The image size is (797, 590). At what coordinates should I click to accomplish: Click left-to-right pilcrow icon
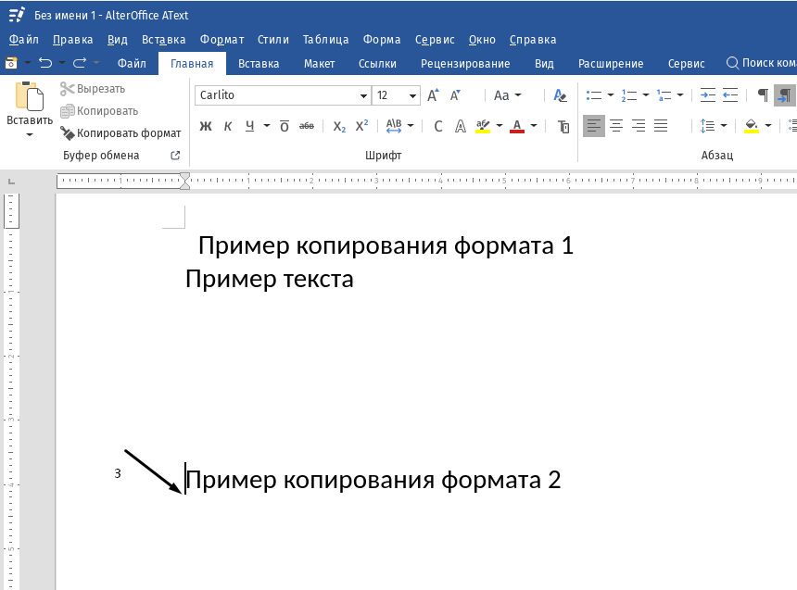tap(763, 95)
